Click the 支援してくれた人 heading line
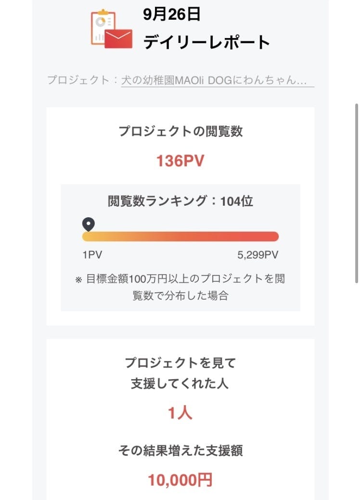The height and width of the screenshot is (500, 361). [x=180, y=384]
